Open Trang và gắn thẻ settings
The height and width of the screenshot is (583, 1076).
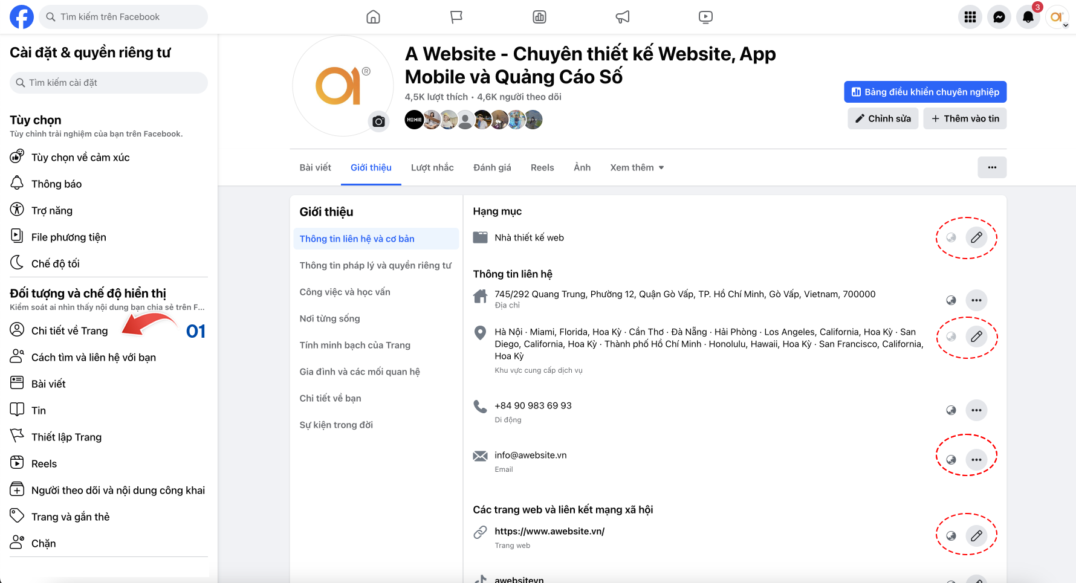click(x=109, y=517)
